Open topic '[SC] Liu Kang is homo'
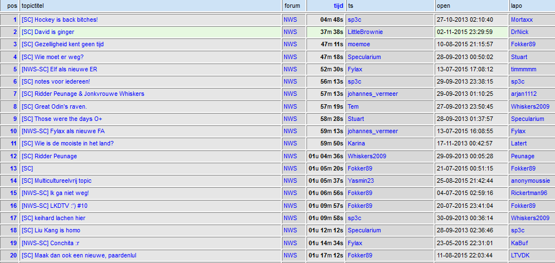The image size is (555, 263). 51,231
